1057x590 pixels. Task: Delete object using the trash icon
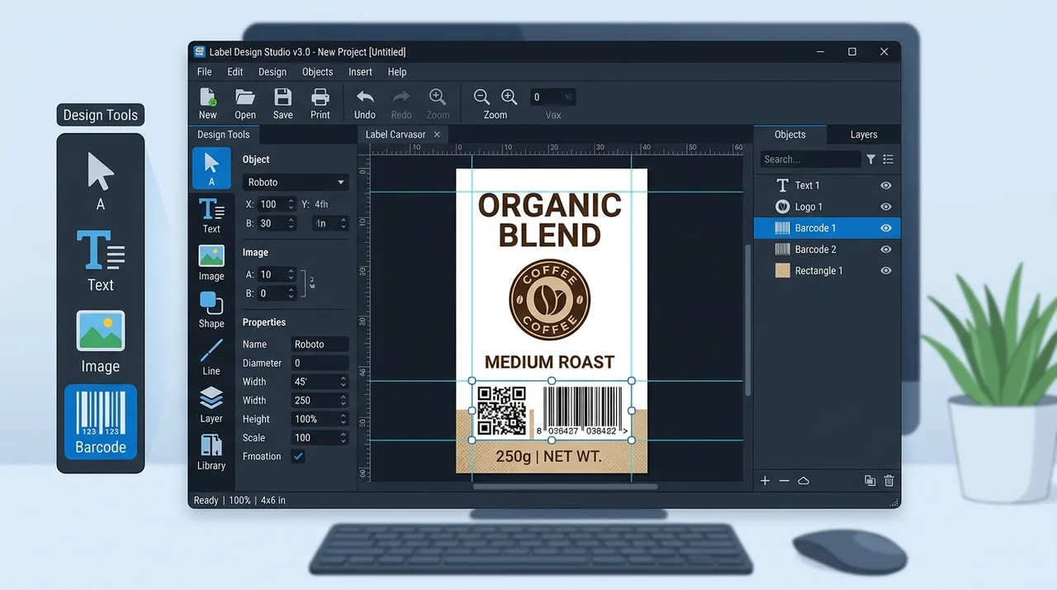pyautogui.click(x=889, y=481)
